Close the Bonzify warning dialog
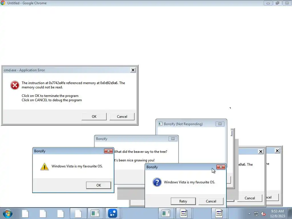292x219 pixels. [x=108, y=151]
